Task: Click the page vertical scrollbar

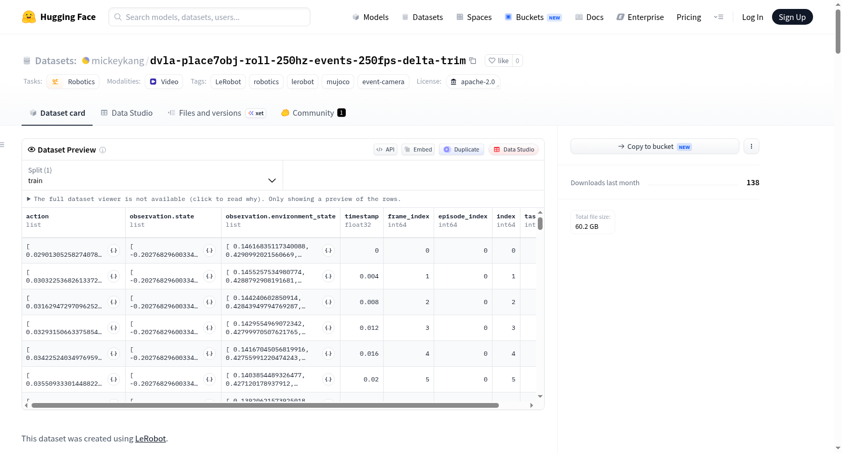Action: (838, 32)
